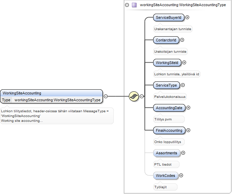The width and height of the screenshot is (232, 194).
Task: Expand the Assortments element
Action: tap(183, 153)
